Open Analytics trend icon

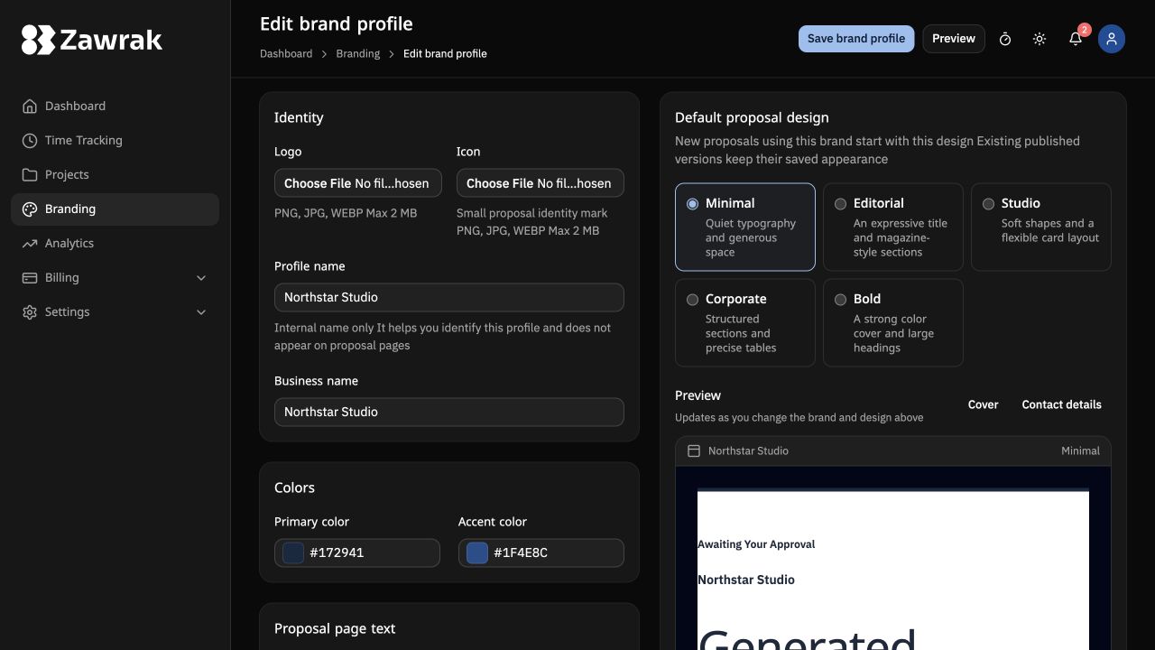click(30, 243)
